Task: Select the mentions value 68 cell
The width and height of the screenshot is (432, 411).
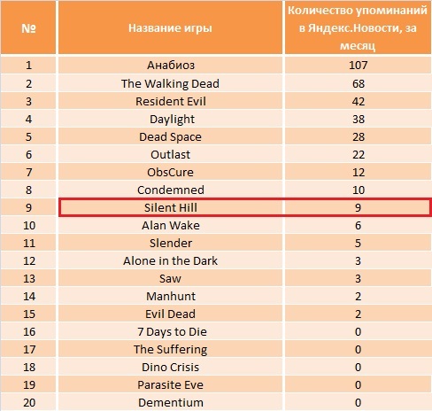Action: pos(358,83)
